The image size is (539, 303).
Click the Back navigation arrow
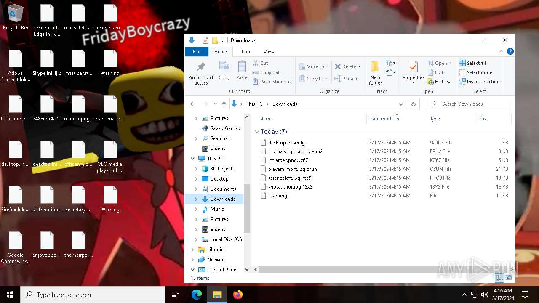193,104
